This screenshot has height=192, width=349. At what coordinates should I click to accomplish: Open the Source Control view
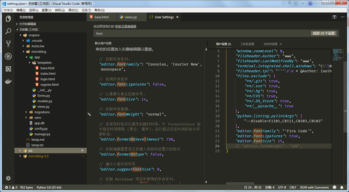[x=8, y=44]
